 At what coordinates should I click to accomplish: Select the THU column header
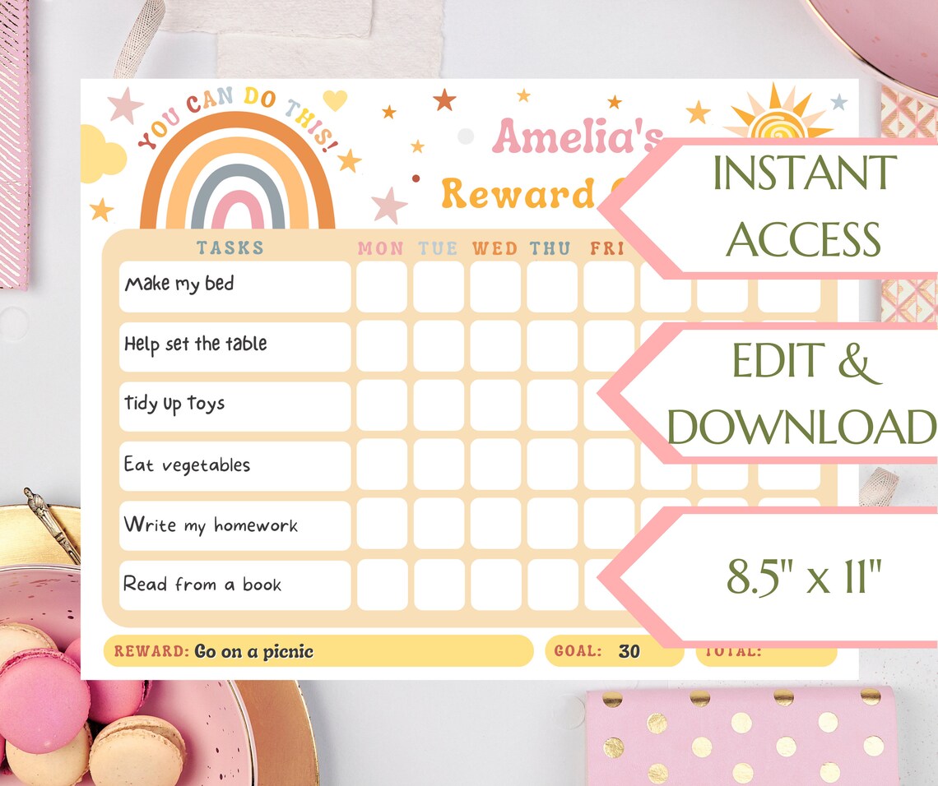tap(551, 247)
